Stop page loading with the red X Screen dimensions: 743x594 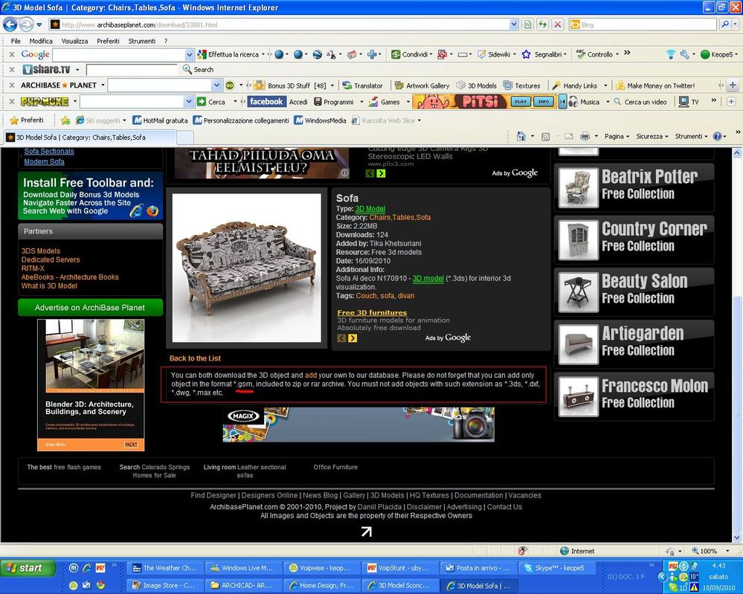[558, 24]
